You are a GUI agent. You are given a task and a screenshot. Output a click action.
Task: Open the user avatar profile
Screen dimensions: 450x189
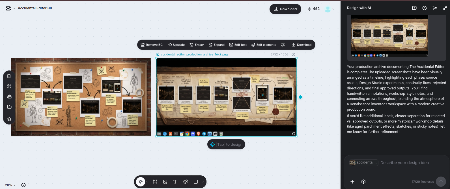(328, 9)
